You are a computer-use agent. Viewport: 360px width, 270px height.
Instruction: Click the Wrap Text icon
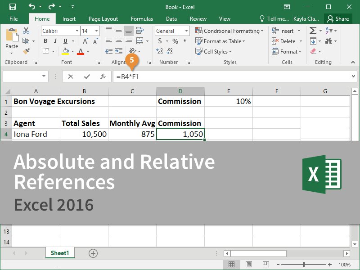(x=139, y=31)
